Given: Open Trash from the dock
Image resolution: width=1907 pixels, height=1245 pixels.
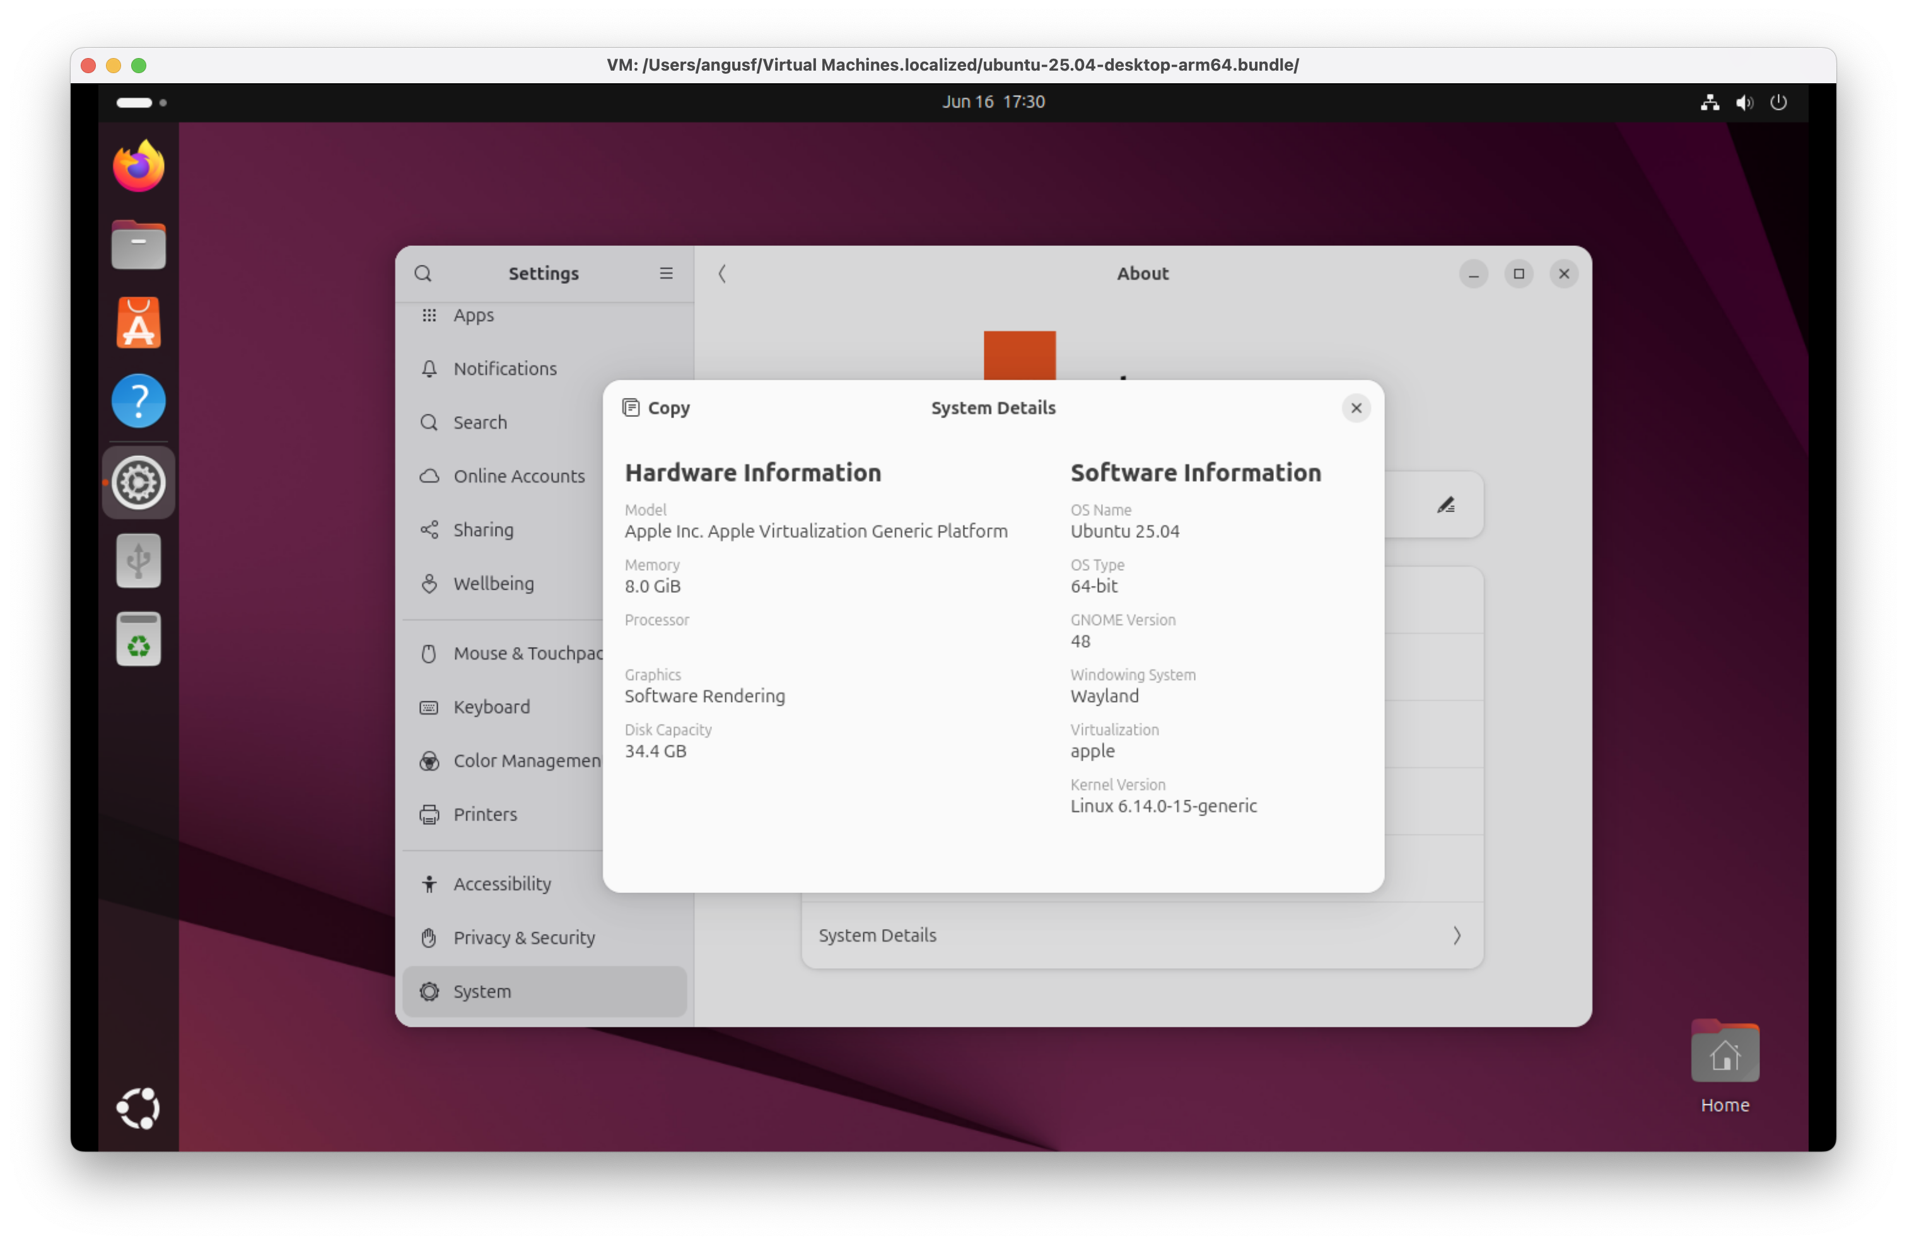Looking at the screenshot, I should [x=138, y=638].
